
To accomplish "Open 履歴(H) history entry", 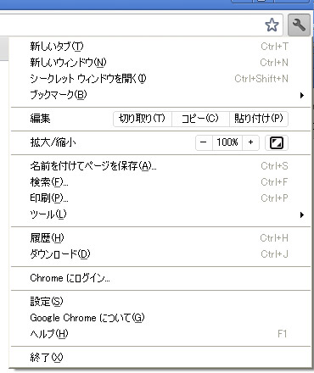I will pos(160,238).
